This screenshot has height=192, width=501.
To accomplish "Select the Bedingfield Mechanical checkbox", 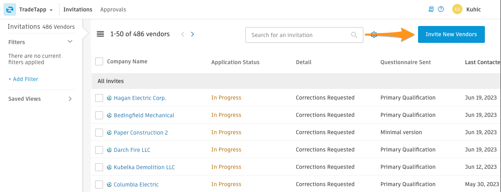I will coord(99,115).
